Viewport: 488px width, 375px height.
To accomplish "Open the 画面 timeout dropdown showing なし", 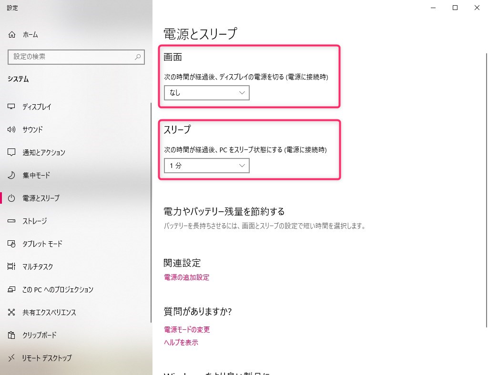I will pyautogui.click(x=206, y=93).
